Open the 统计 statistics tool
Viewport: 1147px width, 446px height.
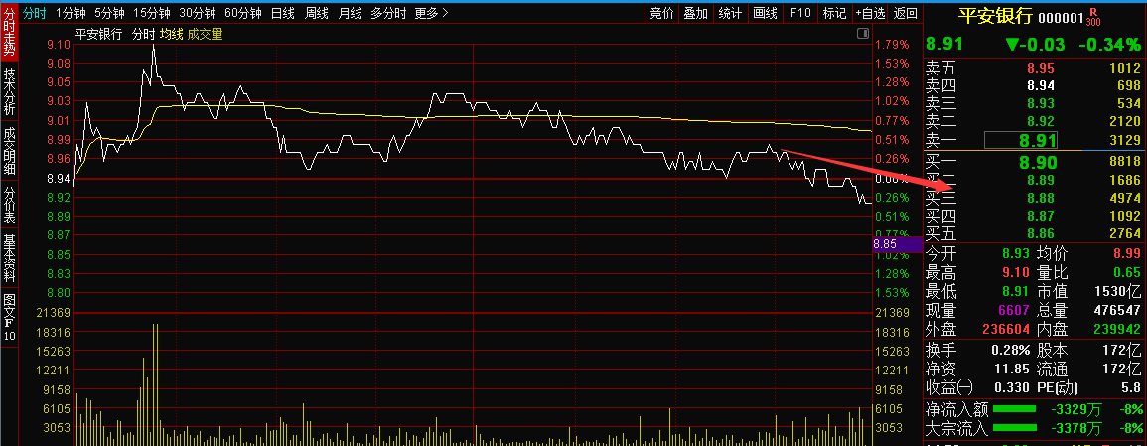pos(730,13)
